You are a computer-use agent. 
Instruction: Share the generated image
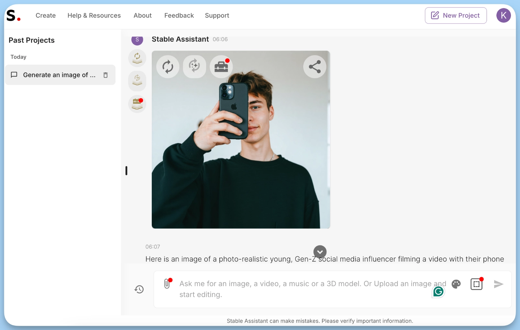click(x=315, y=67)
